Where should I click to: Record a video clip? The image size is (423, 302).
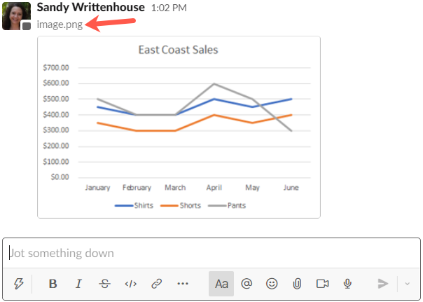322,284
